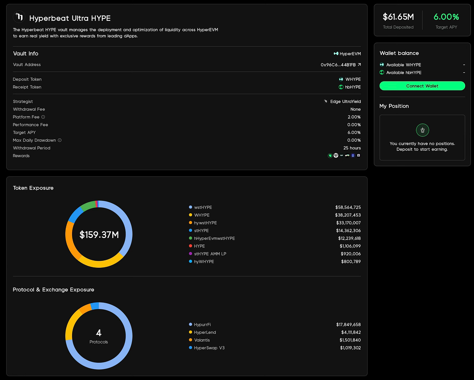This screenshot has height=380, width=474.
Task: Select the WHYPE yellow legend dot in Token Exposure
Action: pyautogui.click(x=190, y=215)
